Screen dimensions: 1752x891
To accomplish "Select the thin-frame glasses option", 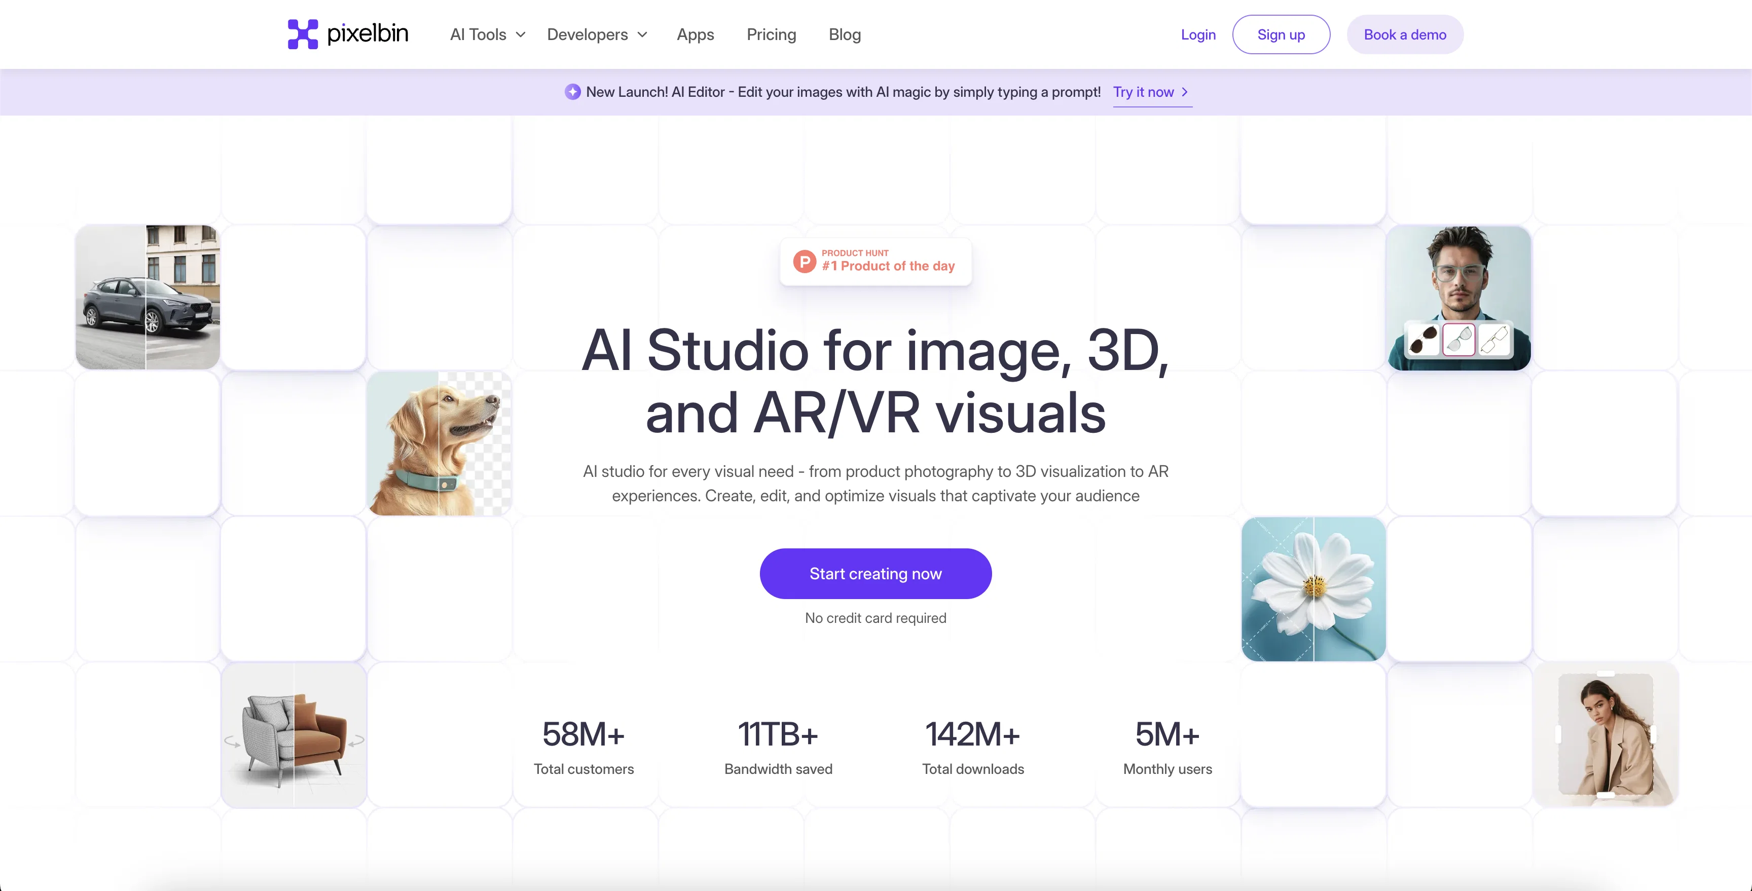I will tap(1493, 339).
